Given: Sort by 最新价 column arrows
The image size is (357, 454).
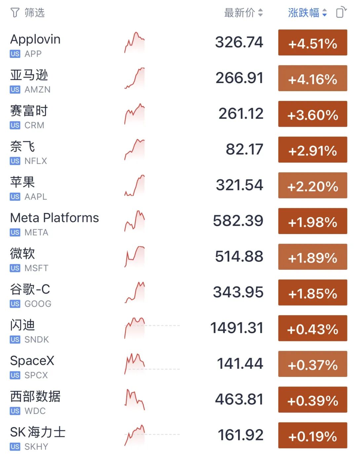Looking at the screenshot, I should pos(260,13).
